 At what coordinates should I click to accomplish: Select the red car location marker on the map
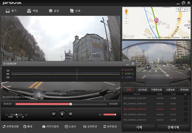(156, 20)
